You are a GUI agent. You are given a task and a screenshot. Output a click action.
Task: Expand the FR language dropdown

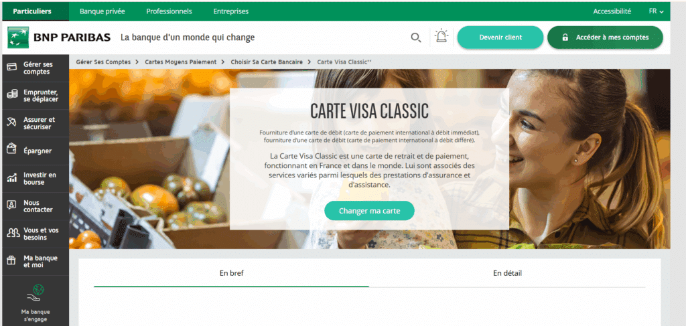[656, 11]
